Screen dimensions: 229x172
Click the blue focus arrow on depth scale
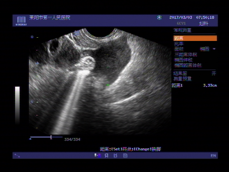[x=38, y=63]
